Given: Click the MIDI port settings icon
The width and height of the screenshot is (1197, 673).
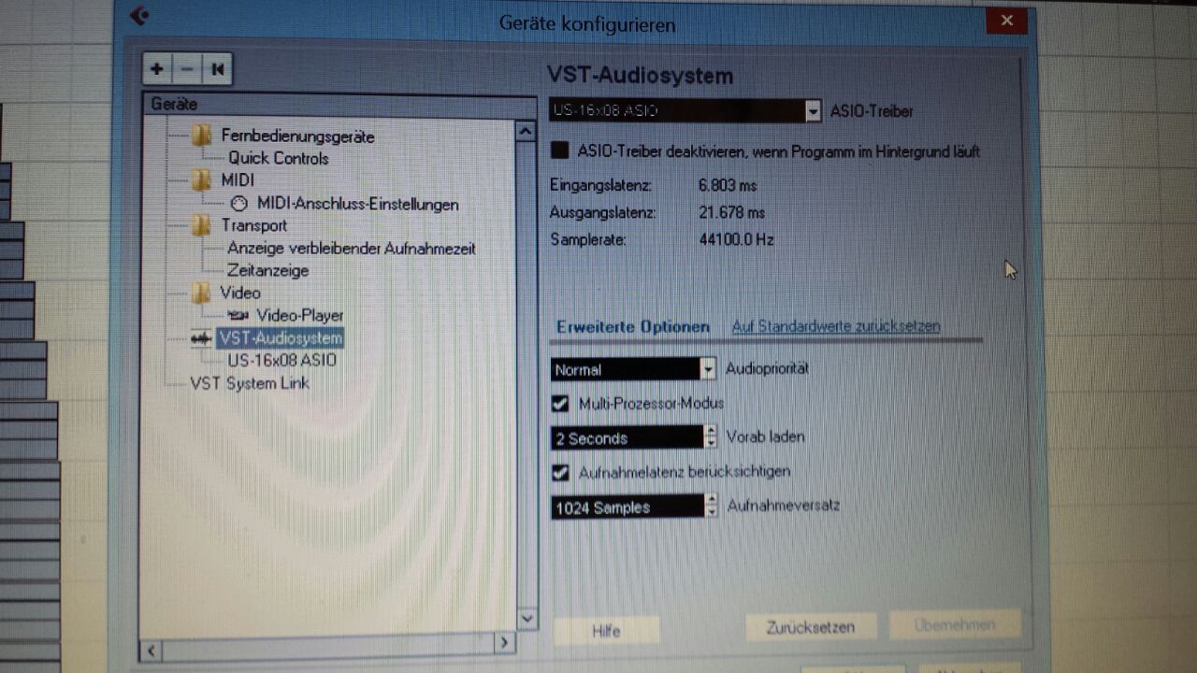Looking at the screenshot, I should 239,204.
